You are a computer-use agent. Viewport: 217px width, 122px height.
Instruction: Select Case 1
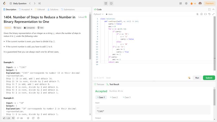[101, 97]
